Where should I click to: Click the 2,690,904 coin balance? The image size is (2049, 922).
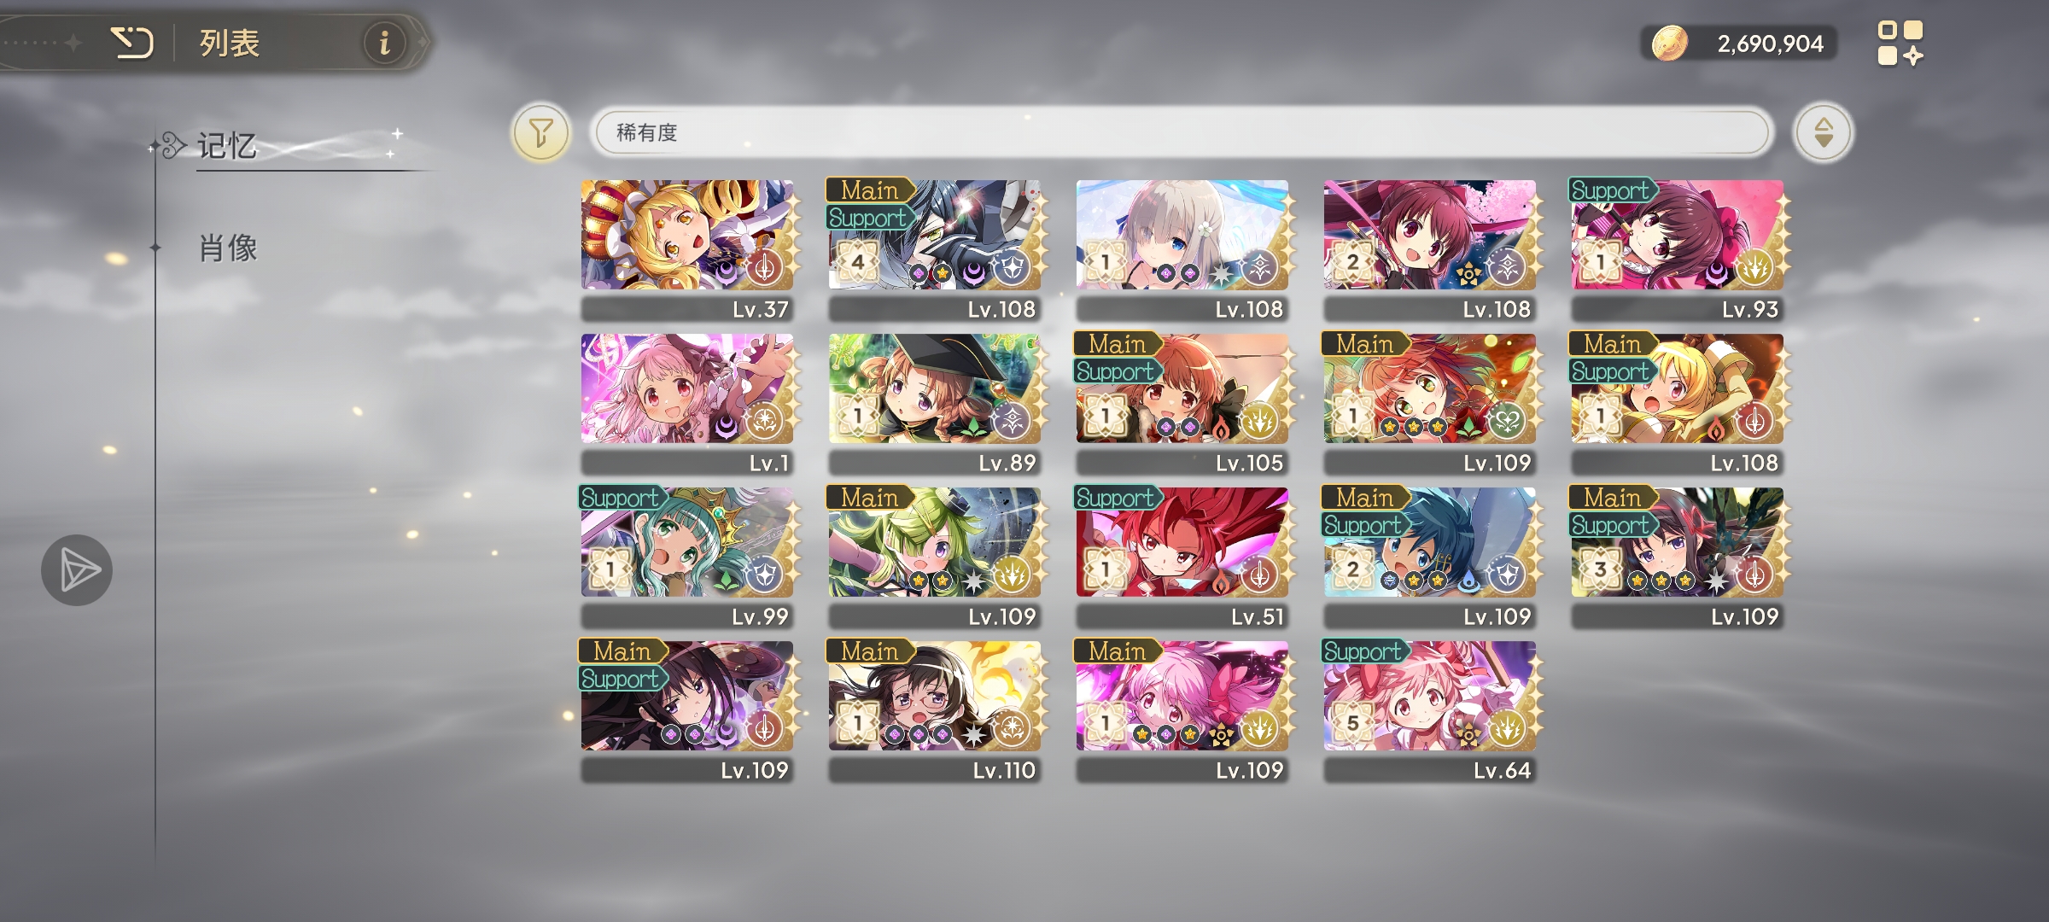point(1770,44)
